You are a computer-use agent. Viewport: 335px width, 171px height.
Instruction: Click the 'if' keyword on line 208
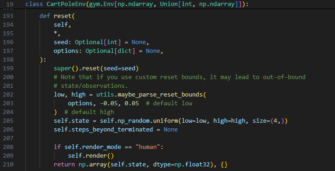click(x=57, y=147)
